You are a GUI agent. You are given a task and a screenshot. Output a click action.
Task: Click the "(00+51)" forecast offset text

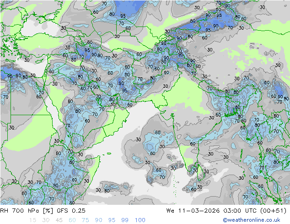click(x=273, y=211)
